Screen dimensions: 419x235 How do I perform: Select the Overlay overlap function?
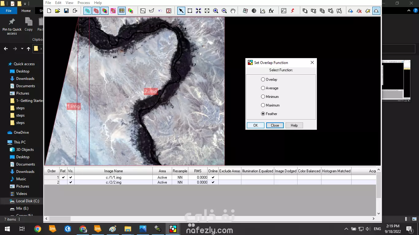(x=263, y=79)
